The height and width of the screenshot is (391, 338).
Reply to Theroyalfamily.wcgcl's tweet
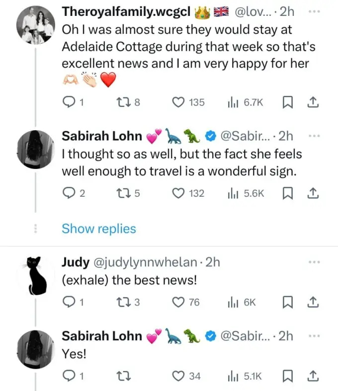(x=73, y=102)
